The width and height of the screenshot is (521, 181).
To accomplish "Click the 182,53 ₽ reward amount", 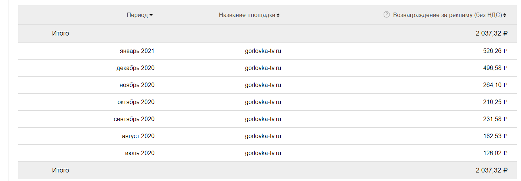I will click(x=495, y=136).
